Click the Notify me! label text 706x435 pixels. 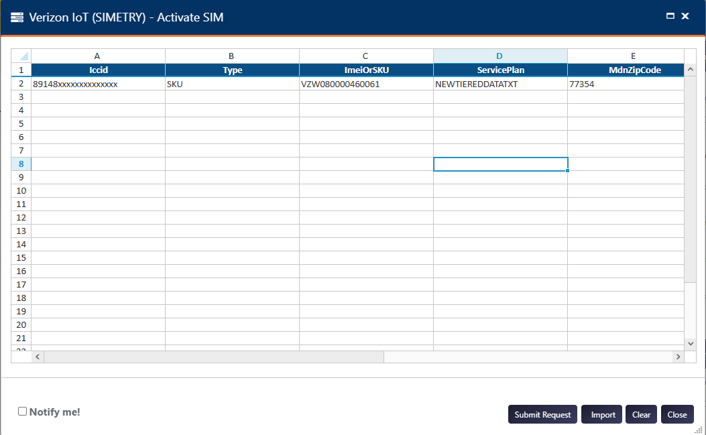point(54,412)
